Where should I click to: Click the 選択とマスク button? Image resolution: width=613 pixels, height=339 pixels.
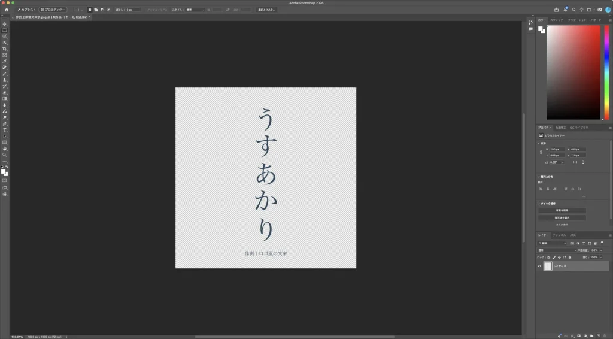(x=267, y=10)
